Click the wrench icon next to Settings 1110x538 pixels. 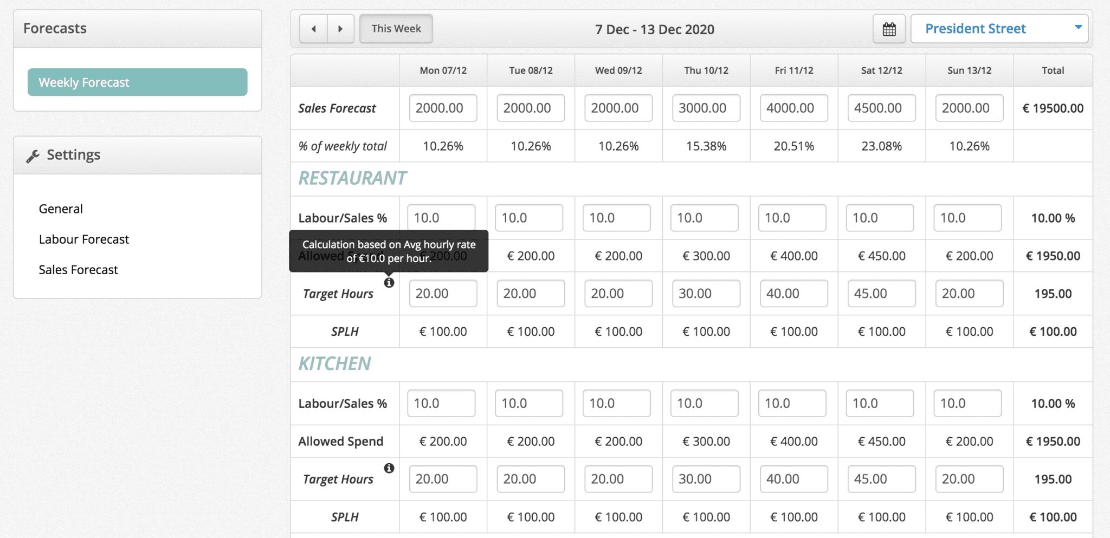tap(33, 156)
